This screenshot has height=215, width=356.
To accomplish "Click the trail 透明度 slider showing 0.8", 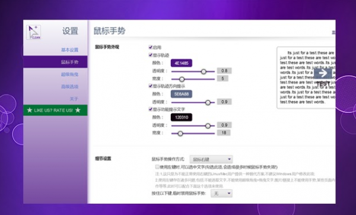I will tap(193, 71).
